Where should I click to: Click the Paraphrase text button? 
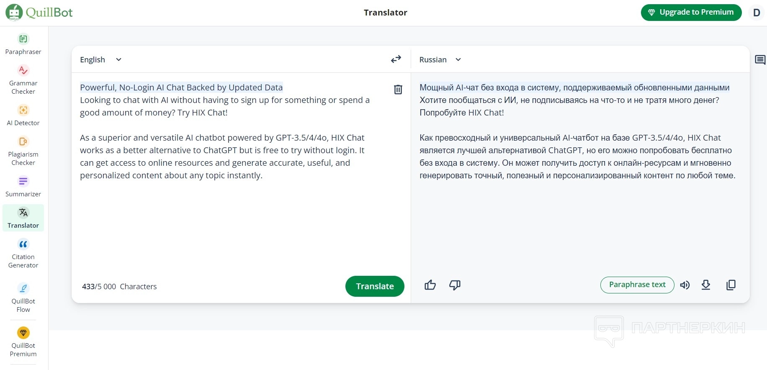(x=637, y=285)
